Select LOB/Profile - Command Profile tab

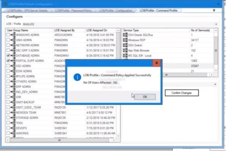(x=158, y=11)
